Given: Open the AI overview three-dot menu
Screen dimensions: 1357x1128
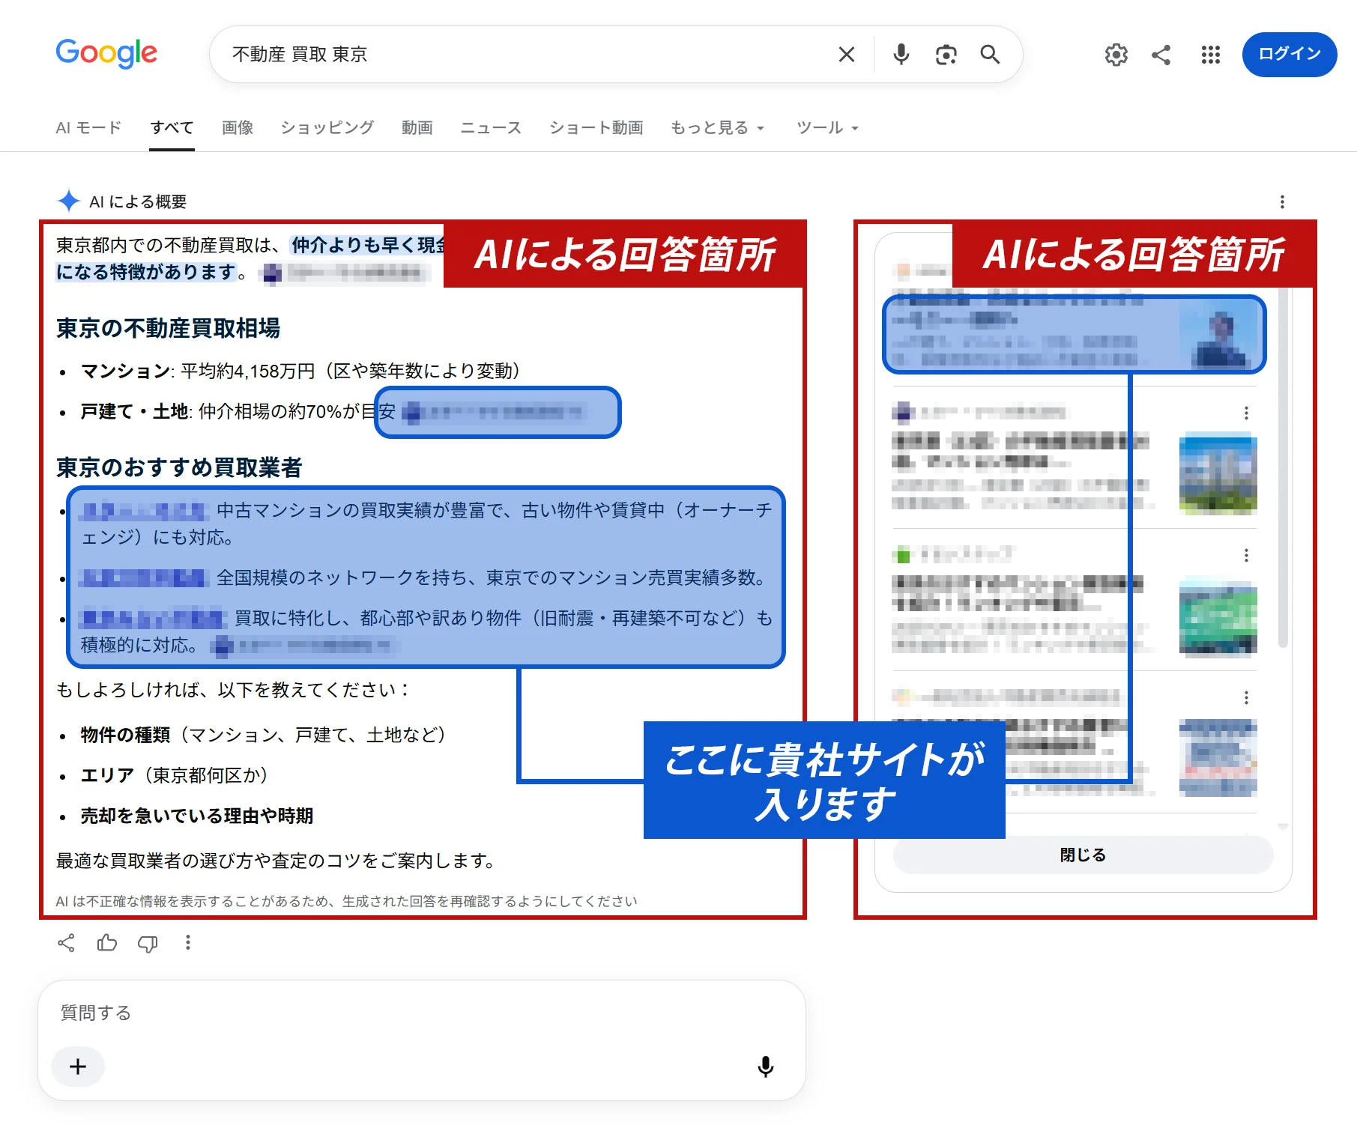Looking at the screenshot, I should 1282,202.
